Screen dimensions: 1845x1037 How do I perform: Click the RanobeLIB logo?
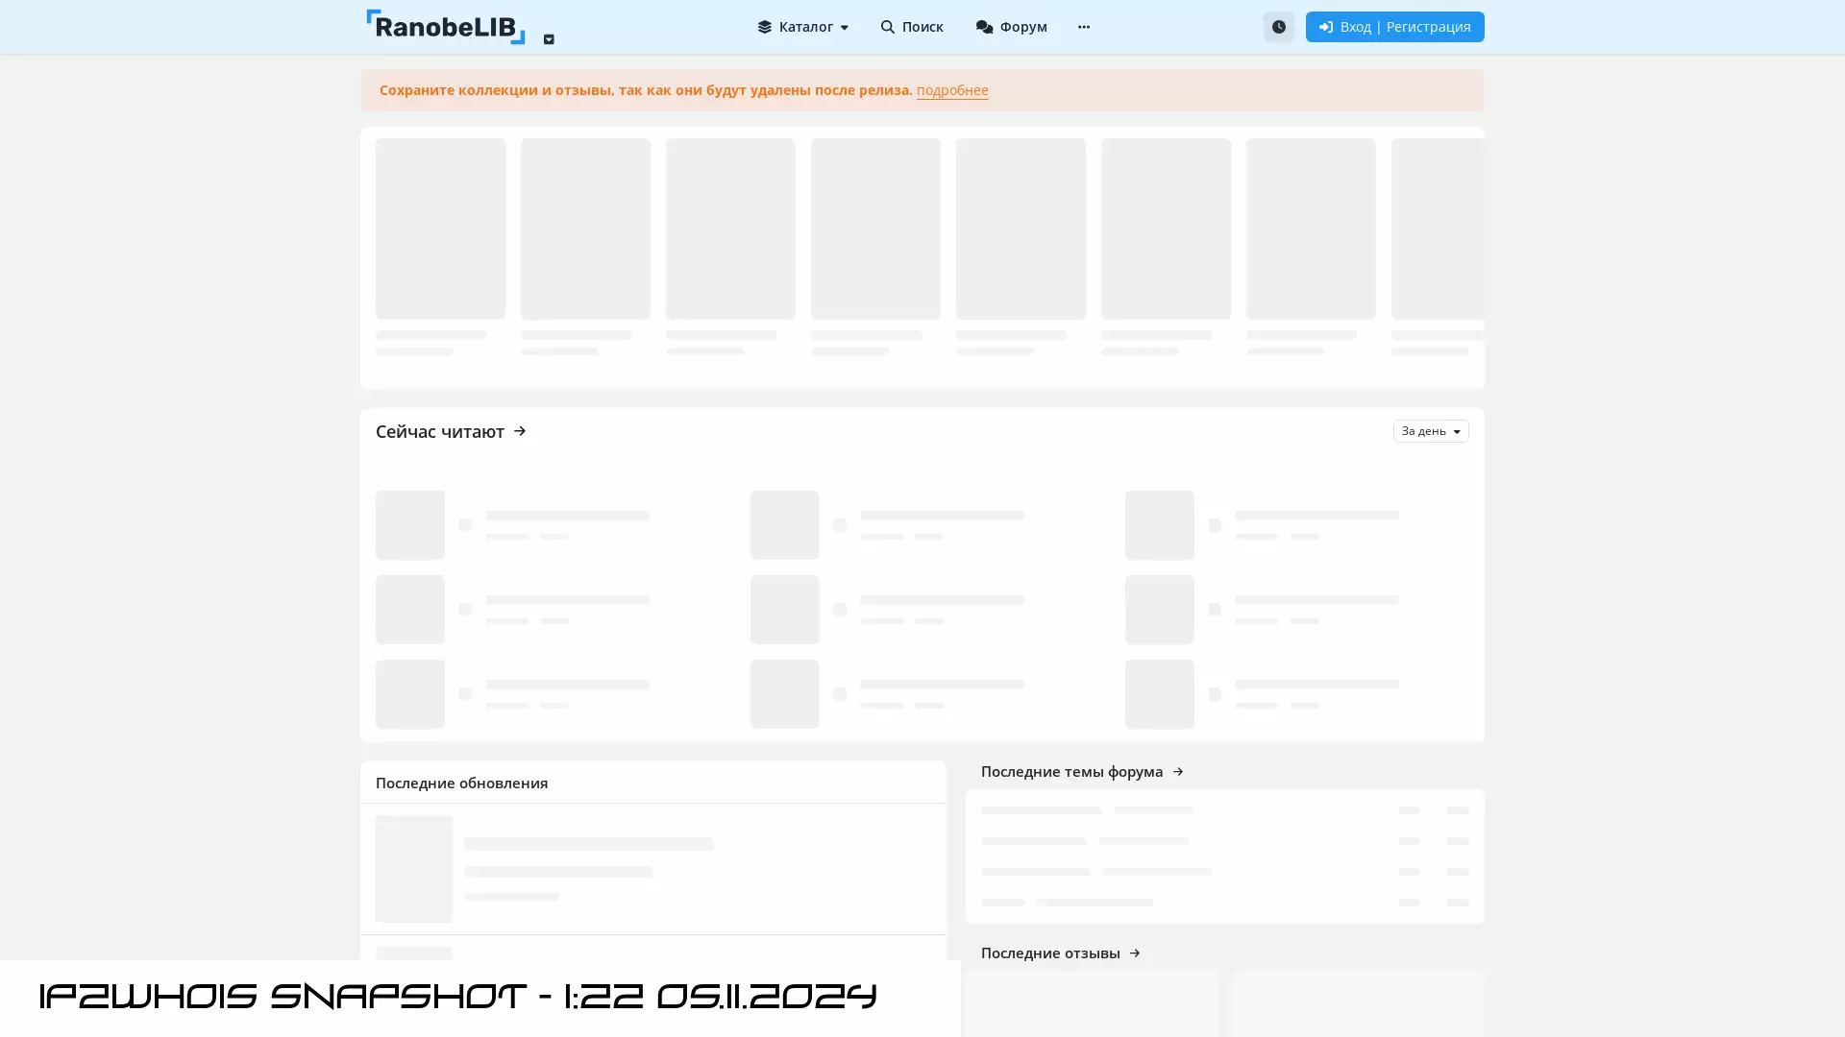click(x=446, y=27)
